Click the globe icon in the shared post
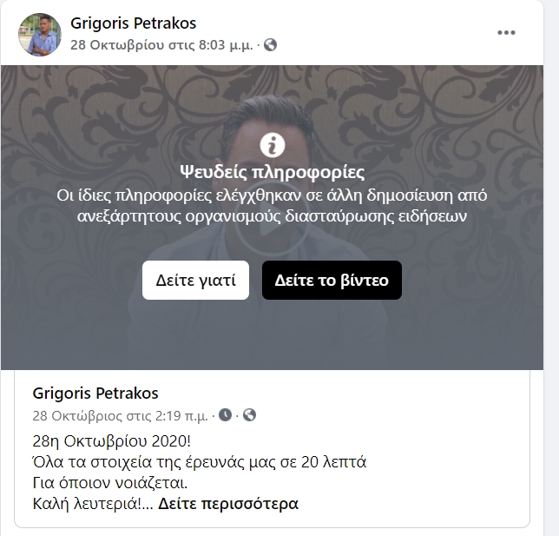Image resolution: width=559 pixels, height=536 pixels. 249,415
